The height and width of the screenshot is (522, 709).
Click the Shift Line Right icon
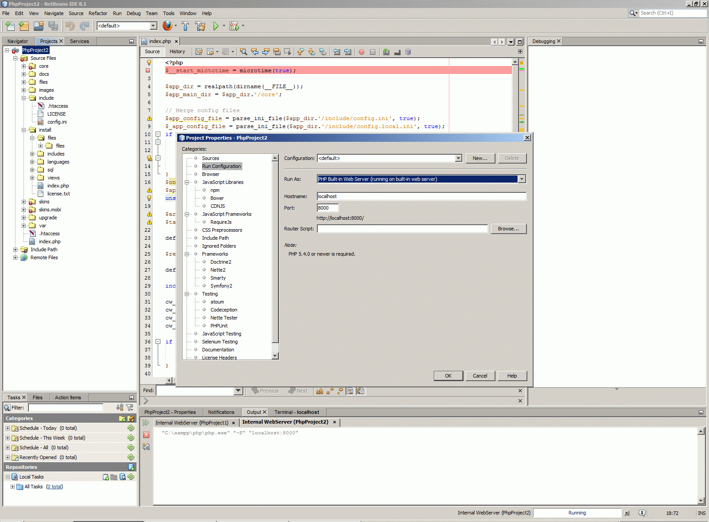coord(348,52)
